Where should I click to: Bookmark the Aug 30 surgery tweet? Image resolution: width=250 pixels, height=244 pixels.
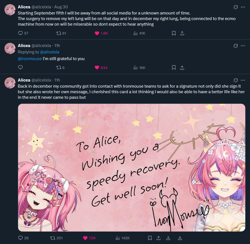(x=174, y=33)
